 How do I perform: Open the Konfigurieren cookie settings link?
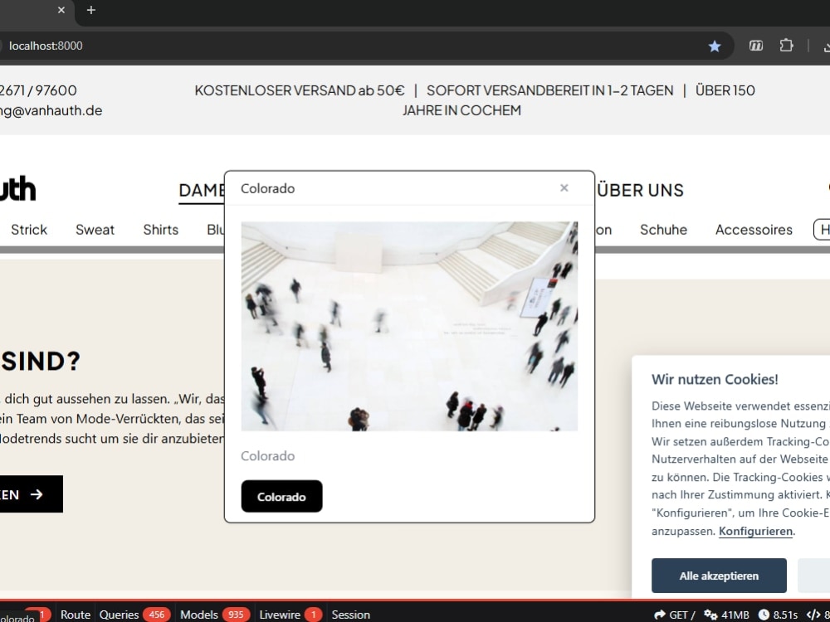756,531
